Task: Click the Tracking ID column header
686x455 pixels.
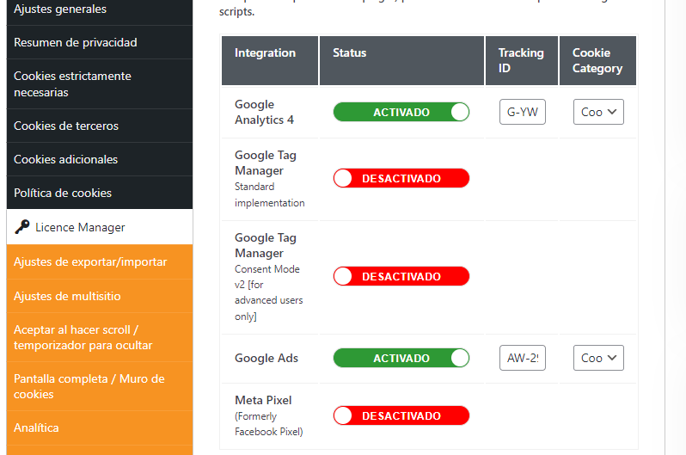Action: click(522, 60)
